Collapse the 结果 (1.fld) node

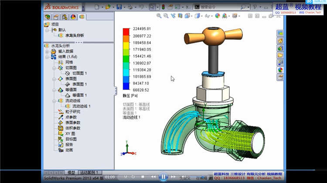pyautogui.click(x=47, y=57)
